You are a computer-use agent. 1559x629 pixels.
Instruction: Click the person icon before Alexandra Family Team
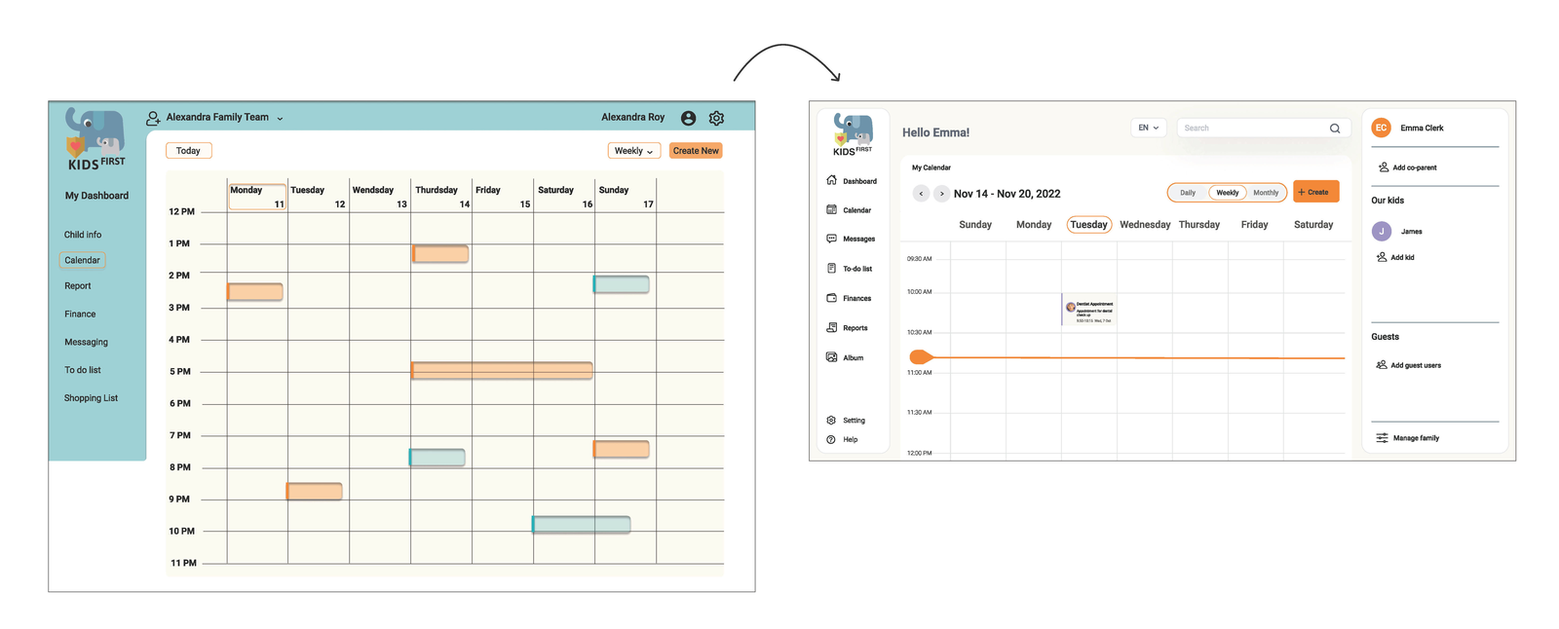153,118
